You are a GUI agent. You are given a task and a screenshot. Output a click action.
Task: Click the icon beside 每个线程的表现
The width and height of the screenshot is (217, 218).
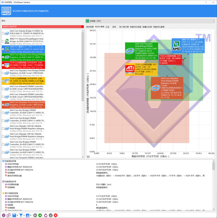[x=4, y=193]
